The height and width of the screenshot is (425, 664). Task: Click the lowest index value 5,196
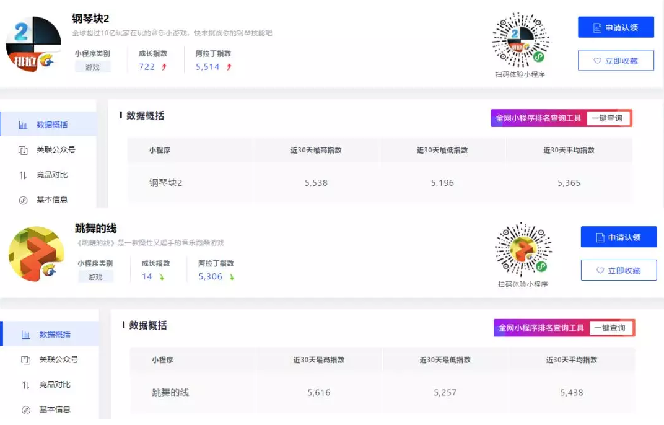[442, 183]
